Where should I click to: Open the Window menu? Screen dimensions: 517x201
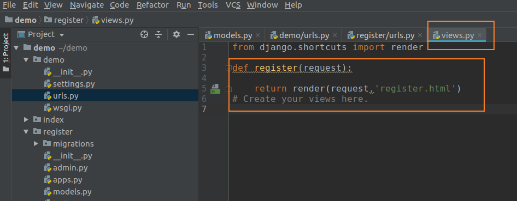pos(262,5)
